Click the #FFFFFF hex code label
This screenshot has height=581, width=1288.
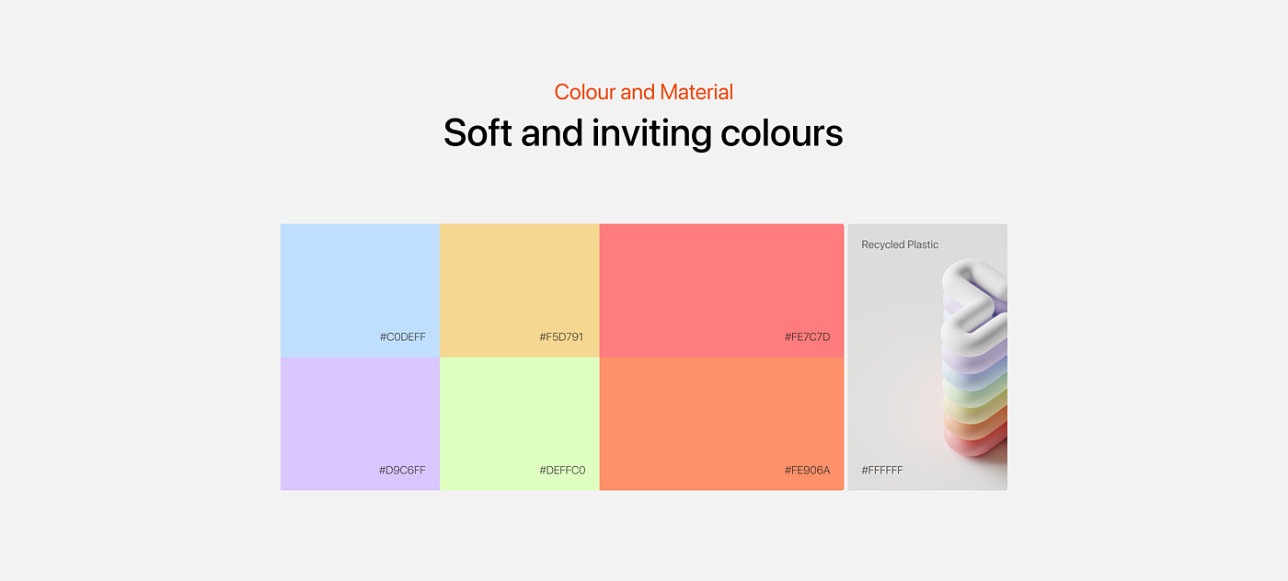[x=882, y=471]
